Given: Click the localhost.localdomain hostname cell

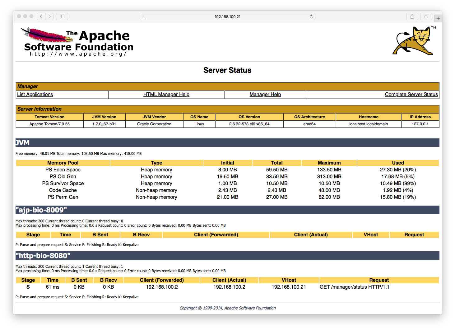Looking at the screenshot, I should pos(369,124).
